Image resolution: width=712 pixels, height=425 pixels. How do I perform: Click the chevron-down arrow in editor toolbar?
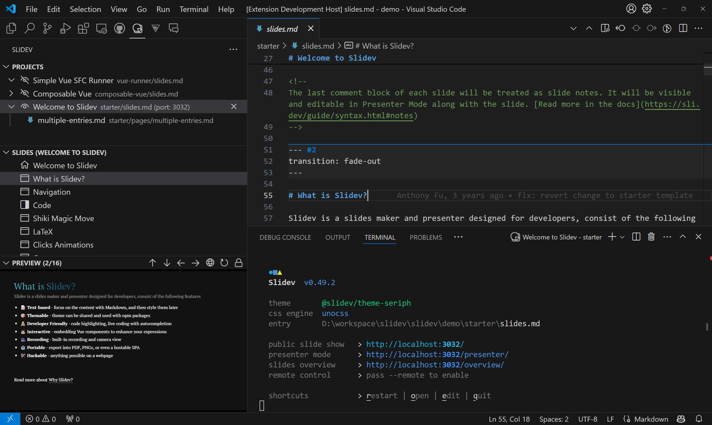click(x=573, y=28)
